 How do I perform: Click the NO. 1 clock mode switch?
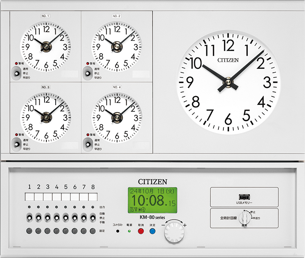[16, 71]
